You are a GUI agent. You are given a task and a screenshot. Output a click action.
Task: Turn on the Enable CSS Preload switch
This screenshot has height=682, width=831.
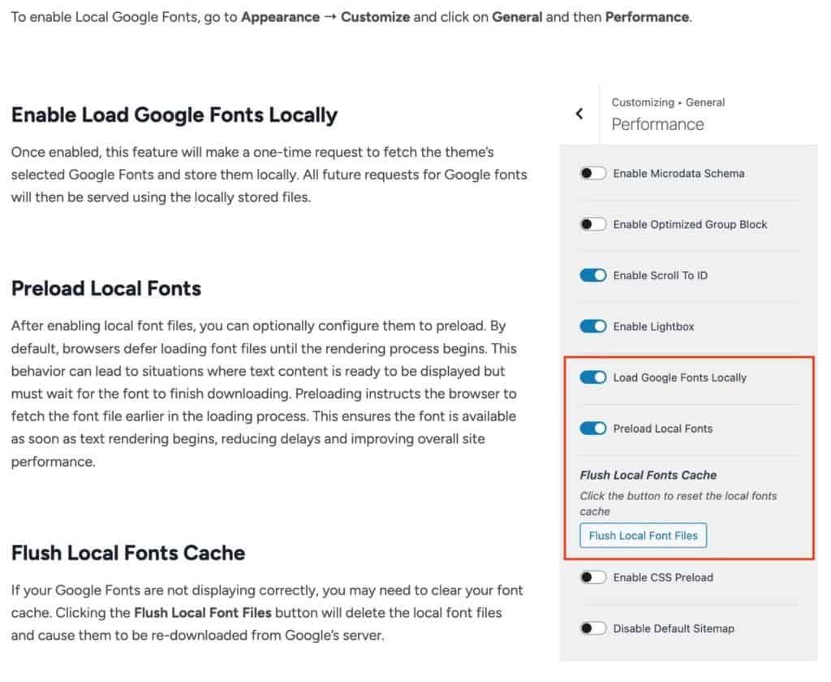[593, 578]
